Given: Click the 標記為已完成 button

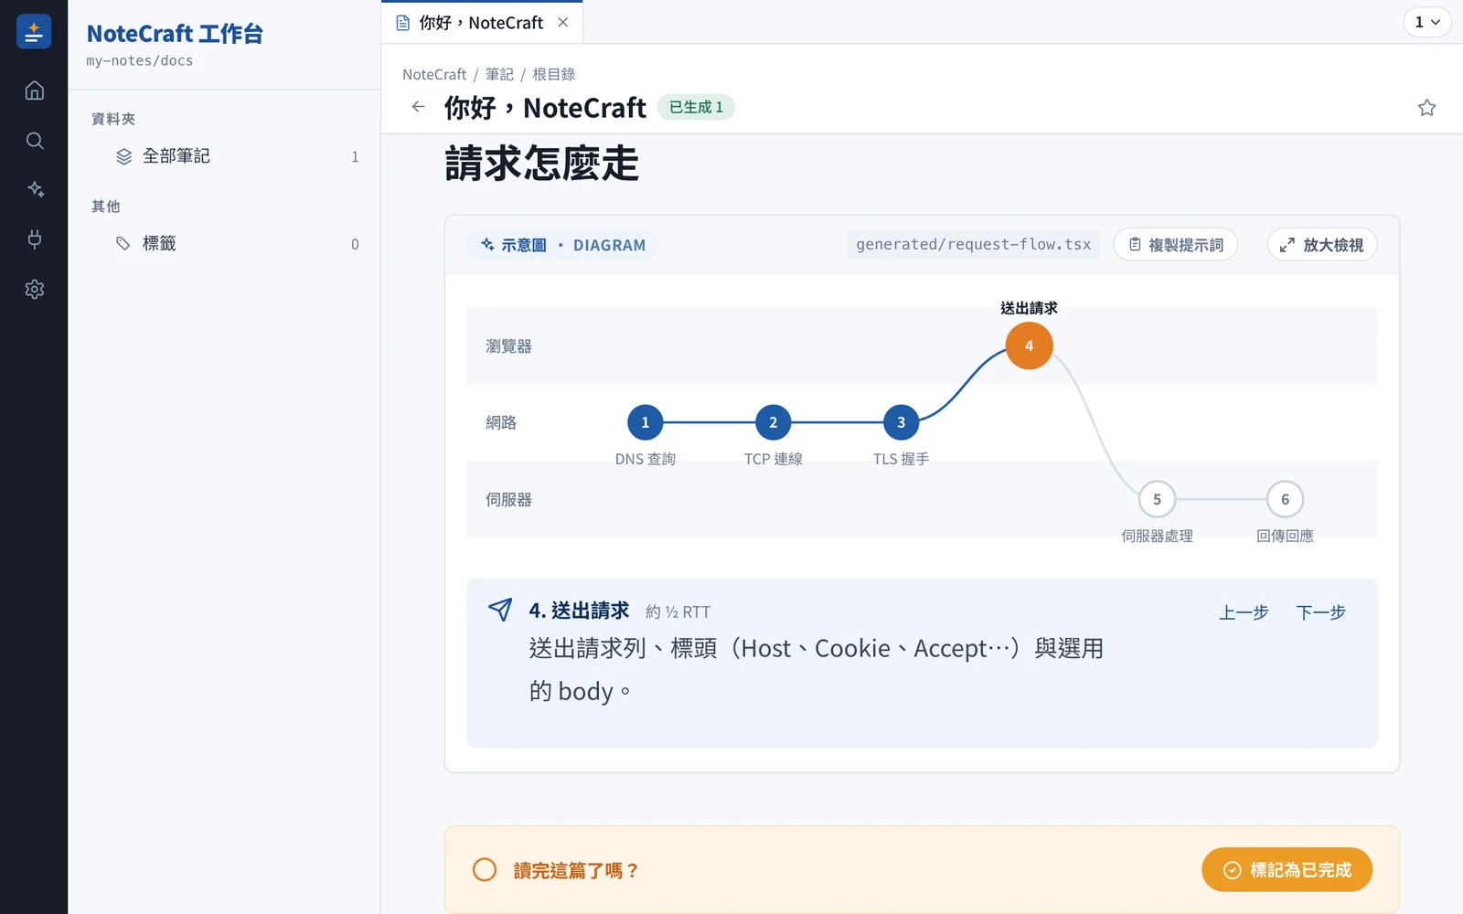Looking at the screenshot, I should [x=1287, y=870].
